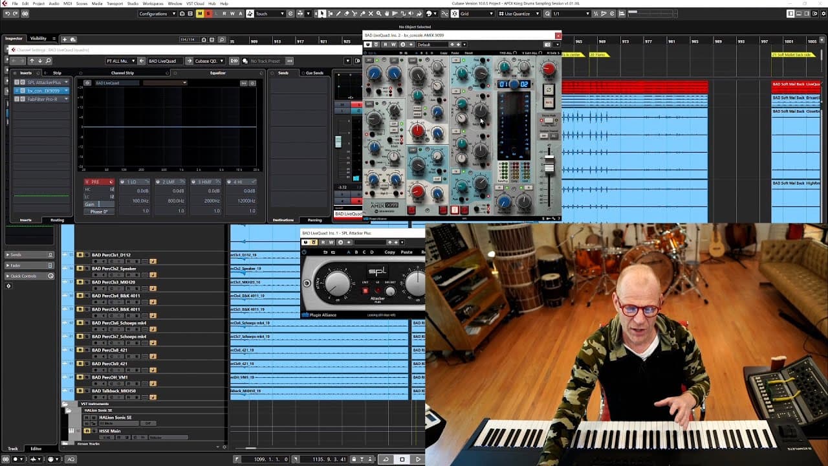Click Reset in the AMEK 9099 plugin
The width and height of the screenshot is (828, 466).
click(468, 53)
